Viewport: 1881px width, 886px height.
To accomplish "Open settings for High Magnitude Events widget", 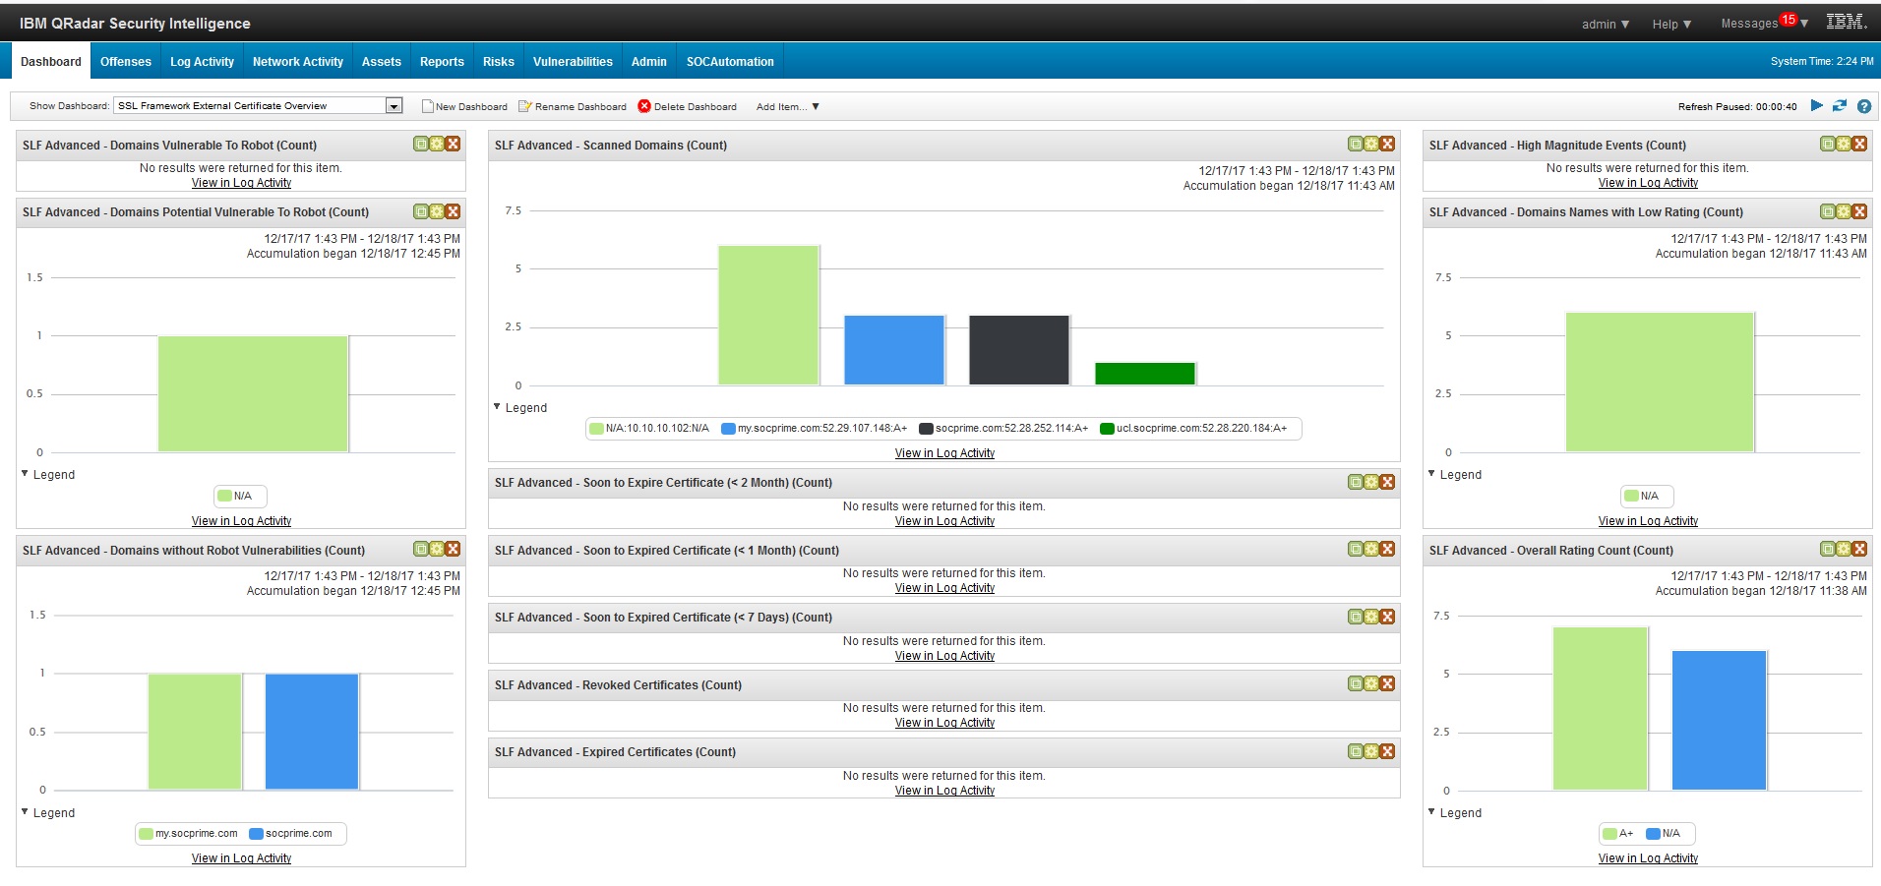I will click(x=1844, y=145).
